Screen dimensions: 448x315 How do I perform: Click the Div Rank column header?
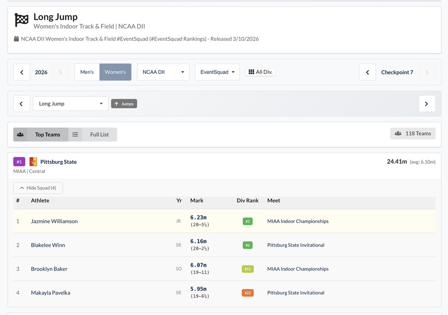pos(248,200)
